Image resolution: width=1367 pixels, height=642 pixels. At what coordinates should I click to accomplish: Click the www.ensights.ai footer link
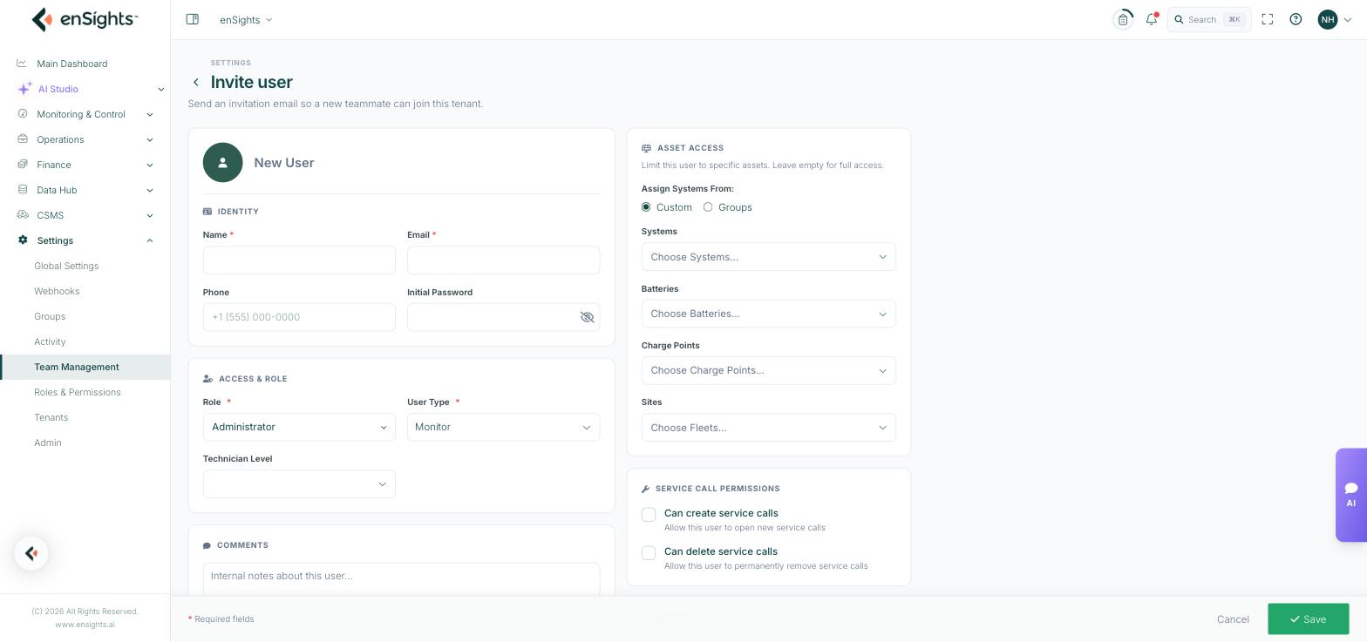point(85,625)
